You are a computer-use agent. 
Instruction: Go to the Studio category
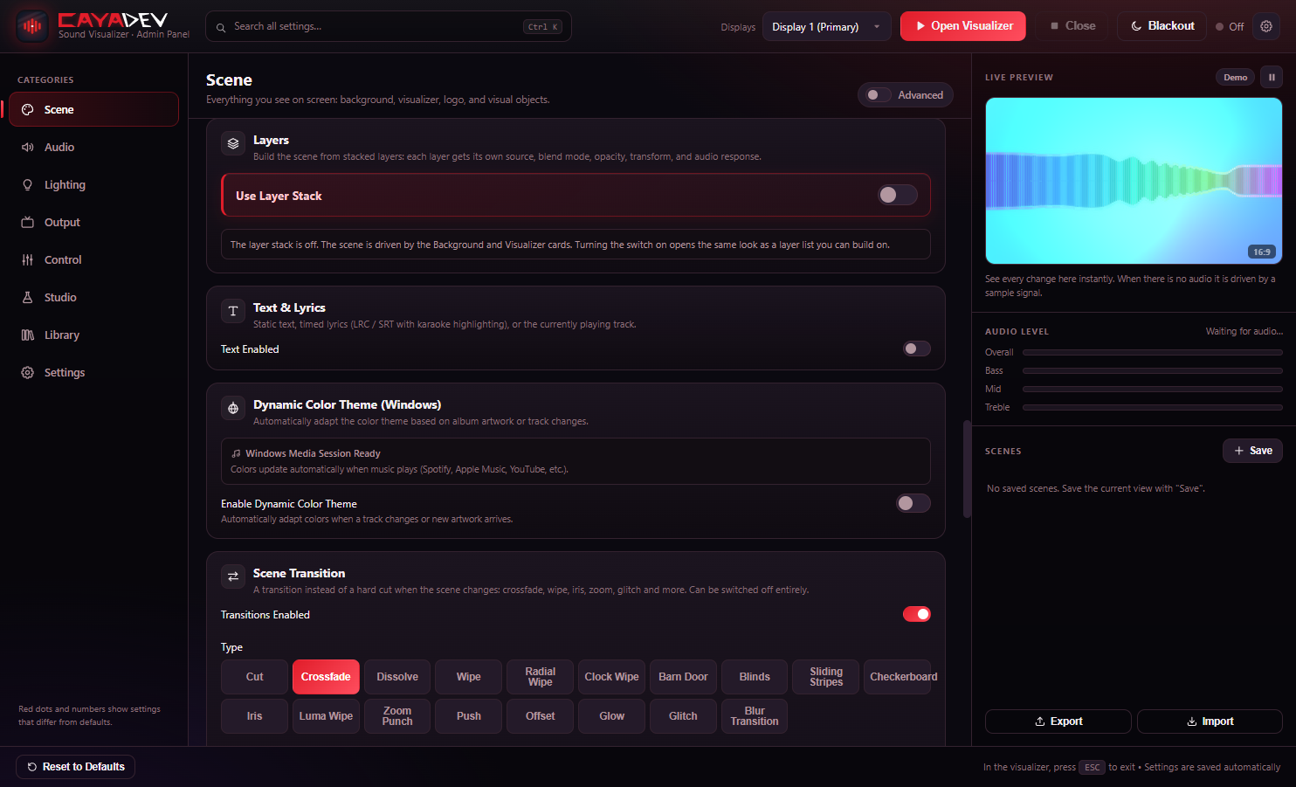(93, 297)
